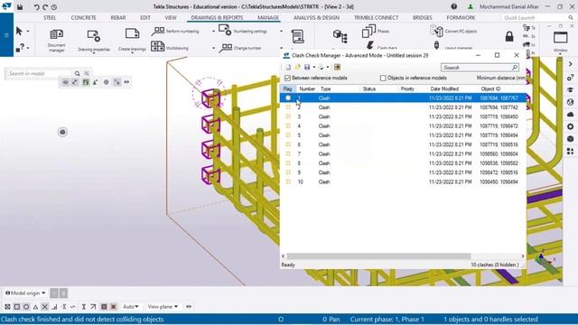
Task: Click the yellow clash-check run icon
Action: click(337, 67)
